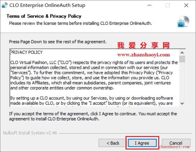Click the license scrollbar up arrow
This screenshot has height=152, width=196.
182,53
